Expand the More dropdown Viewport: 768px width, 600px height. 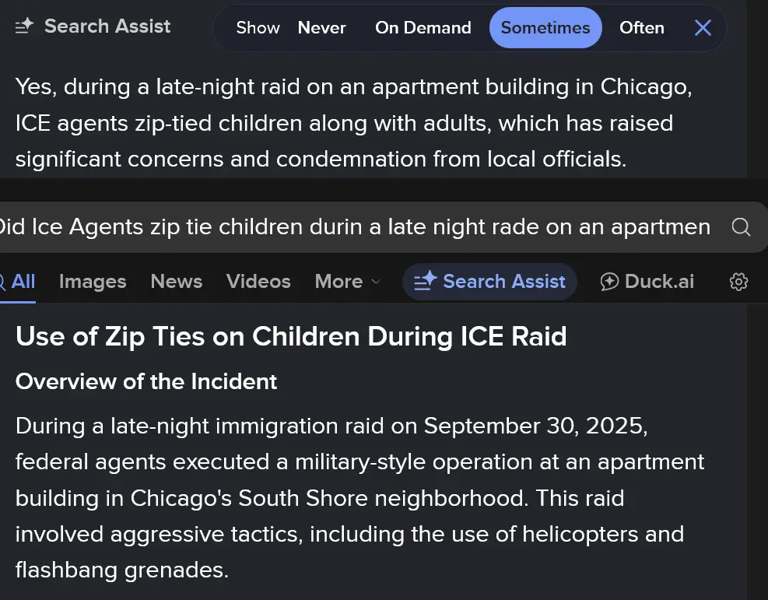tap(348, 282)
